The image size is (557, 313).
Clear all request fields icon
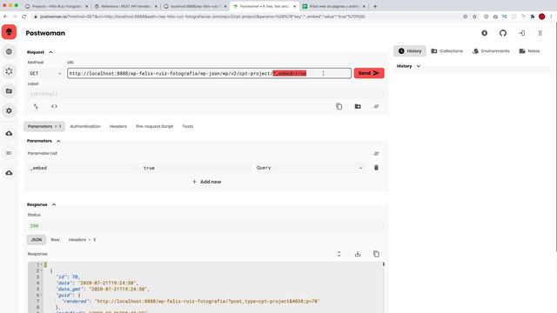[376, 106]
